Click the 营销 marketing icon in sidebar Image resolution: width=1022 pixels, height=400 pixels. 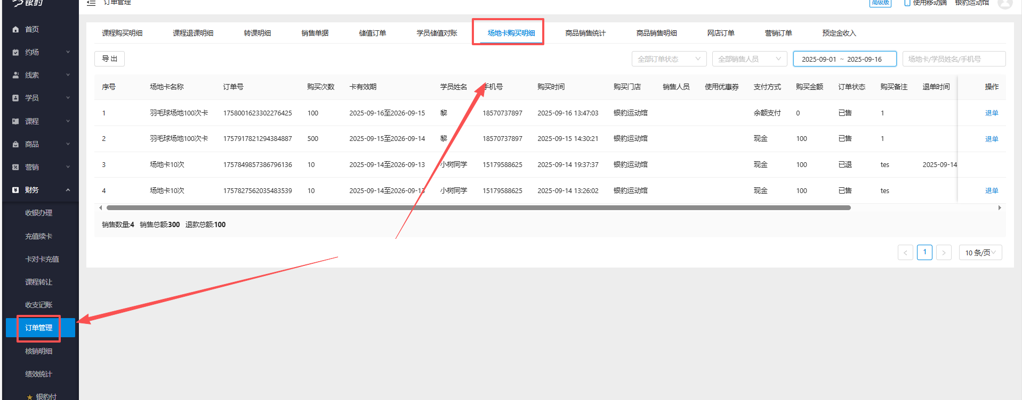(15, 167)
